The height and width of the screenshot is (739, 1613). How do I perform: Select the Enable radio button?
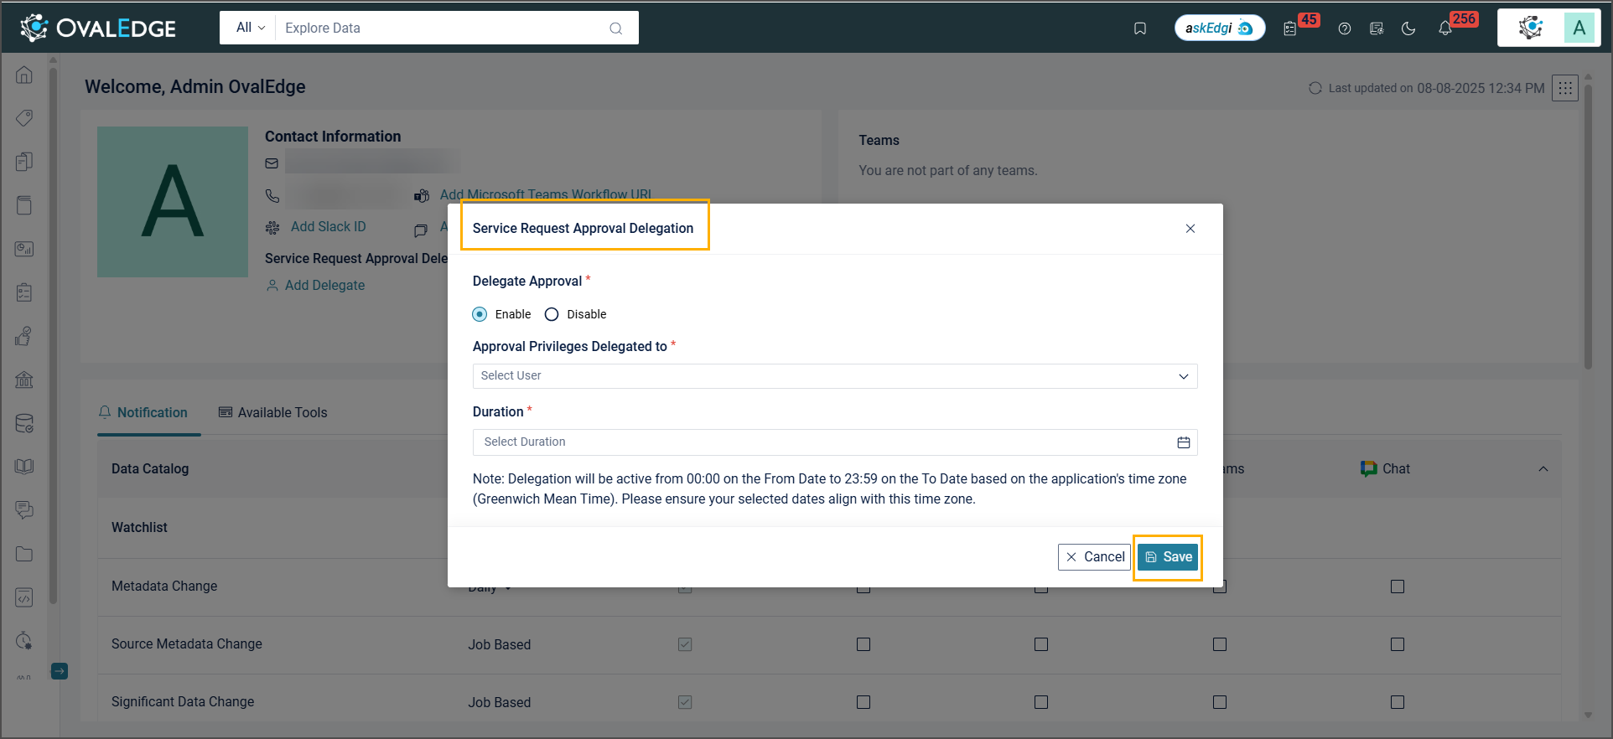coord(480,314)
